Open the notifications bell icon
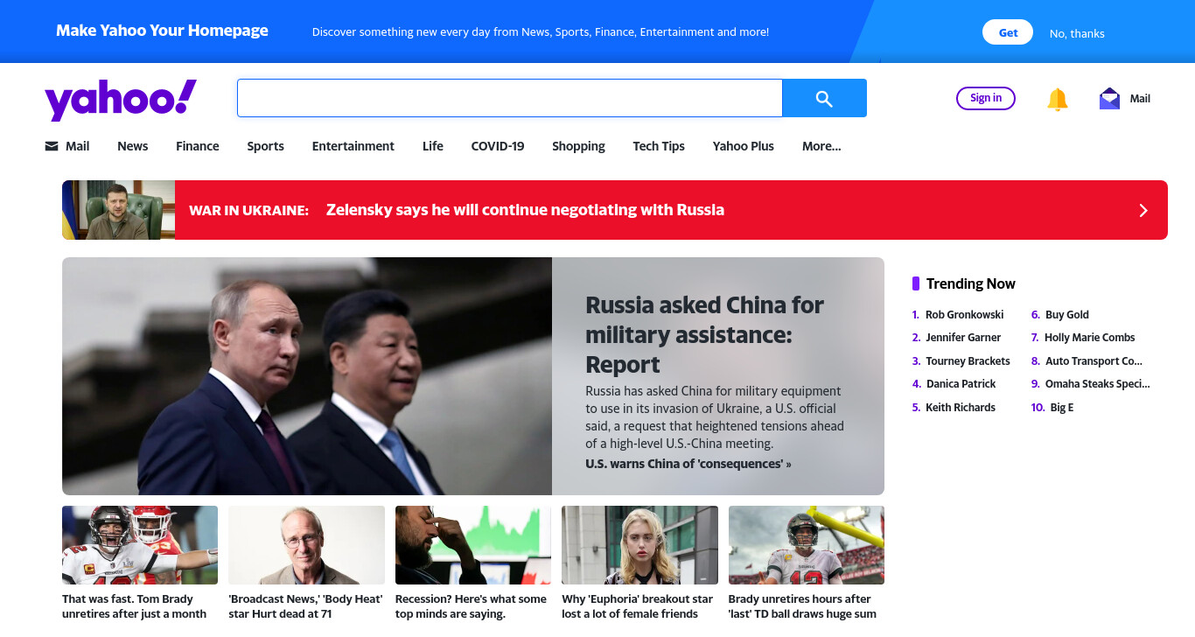 pyautogui.click(x=1058, y=99)
